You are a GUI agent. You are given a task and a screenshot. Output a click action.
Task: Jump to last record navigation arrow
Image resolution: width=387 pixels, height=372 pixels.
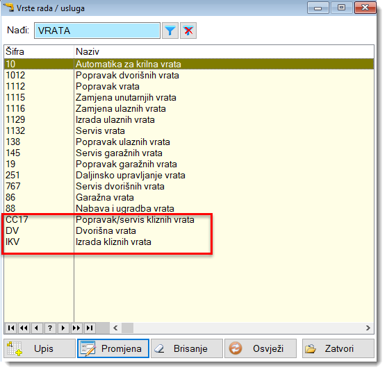90,328
